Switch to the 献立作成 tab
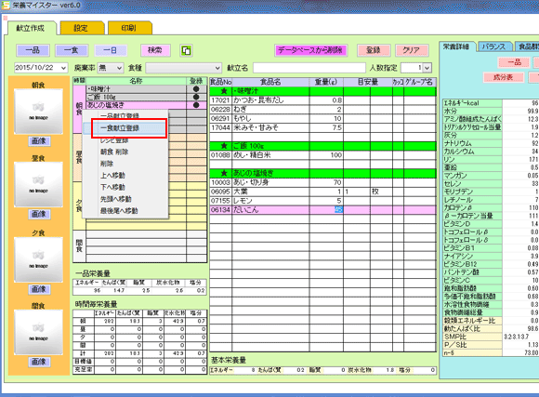Image resolution: width=539 pixels, height=397 pixels. pyautogui.click(x=31, y=28)
